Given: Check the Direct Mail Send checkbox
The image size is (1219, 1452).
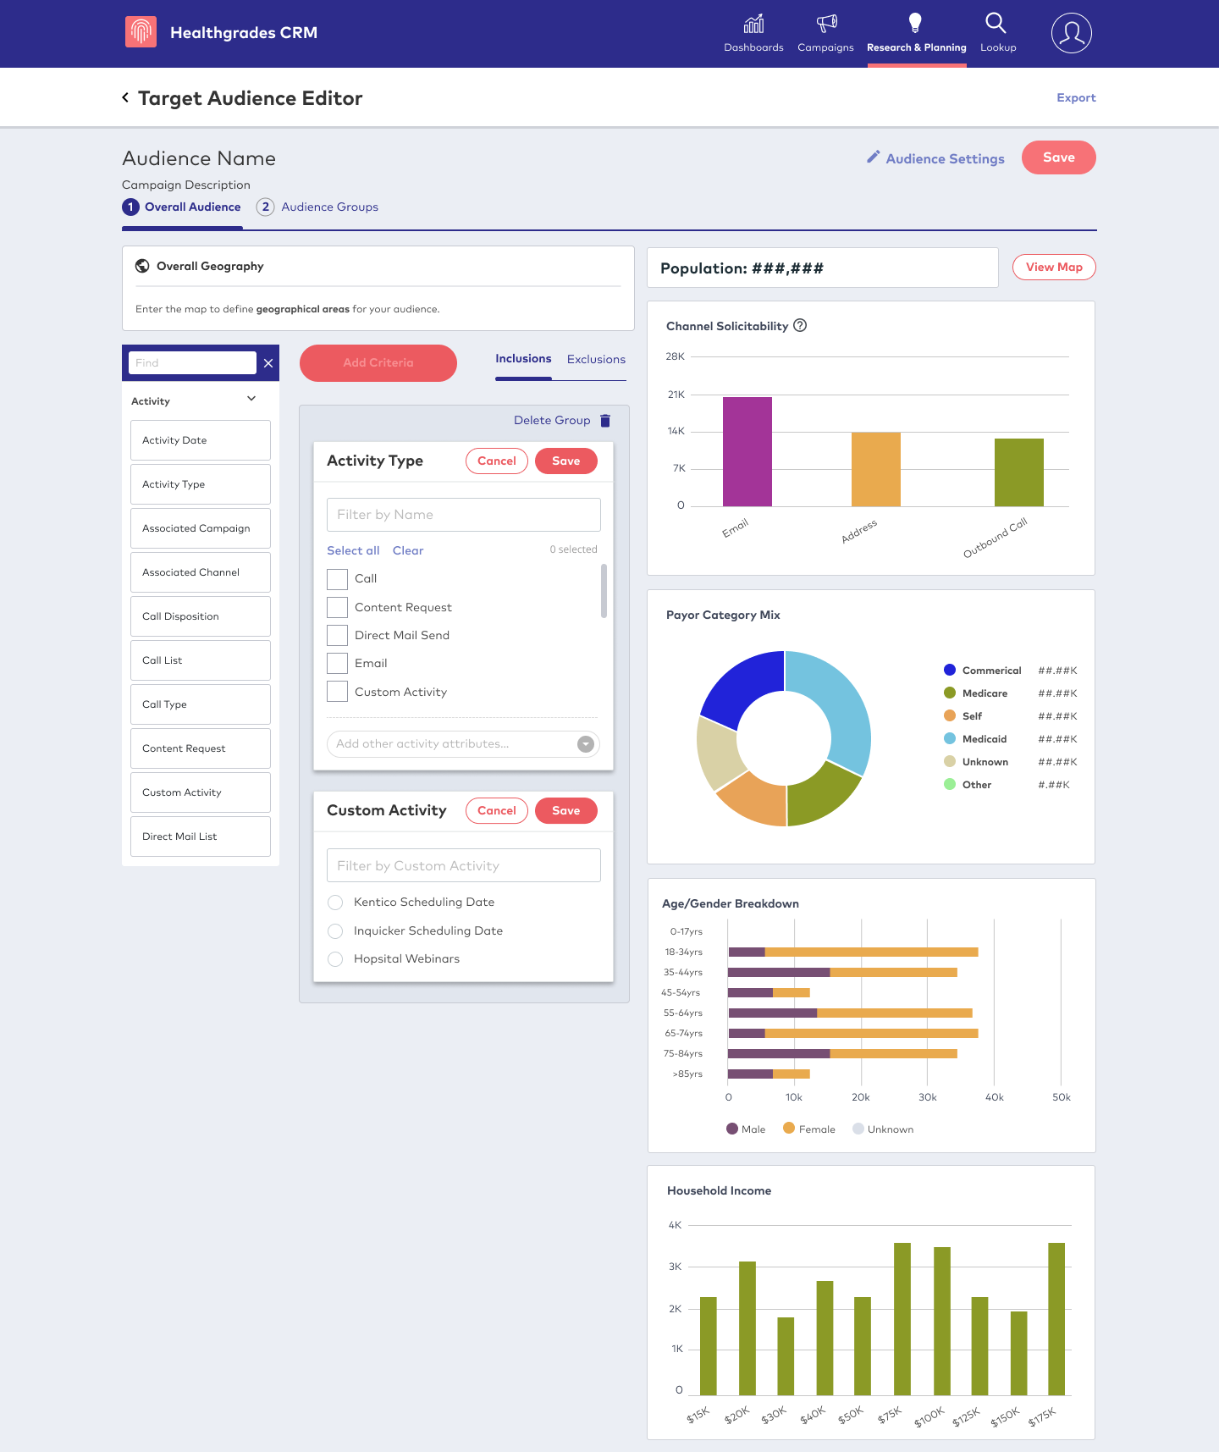Looking at the screenshot, I should pos(337,635).
